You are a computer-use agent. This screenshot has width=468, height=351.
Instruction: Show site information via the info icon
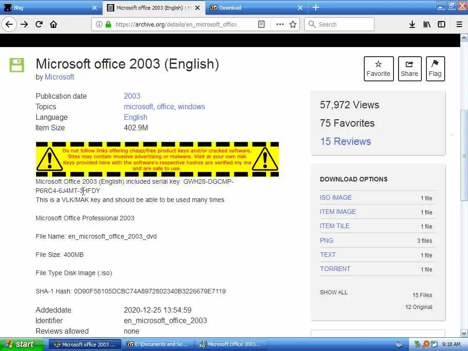click(x=99, y=25)
